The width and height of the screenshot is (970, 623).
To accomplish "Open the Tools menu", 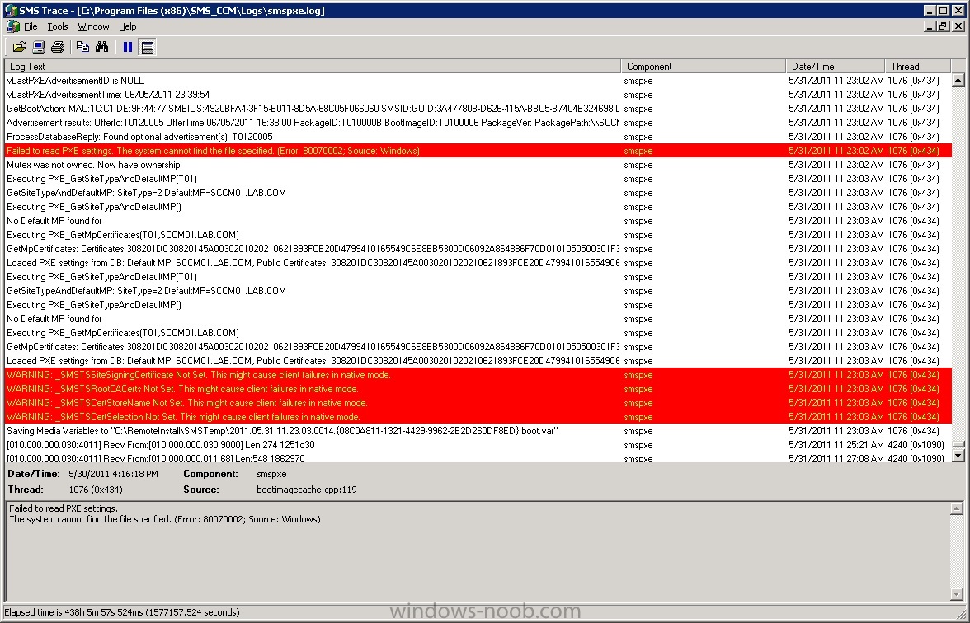I will (58, 26).
